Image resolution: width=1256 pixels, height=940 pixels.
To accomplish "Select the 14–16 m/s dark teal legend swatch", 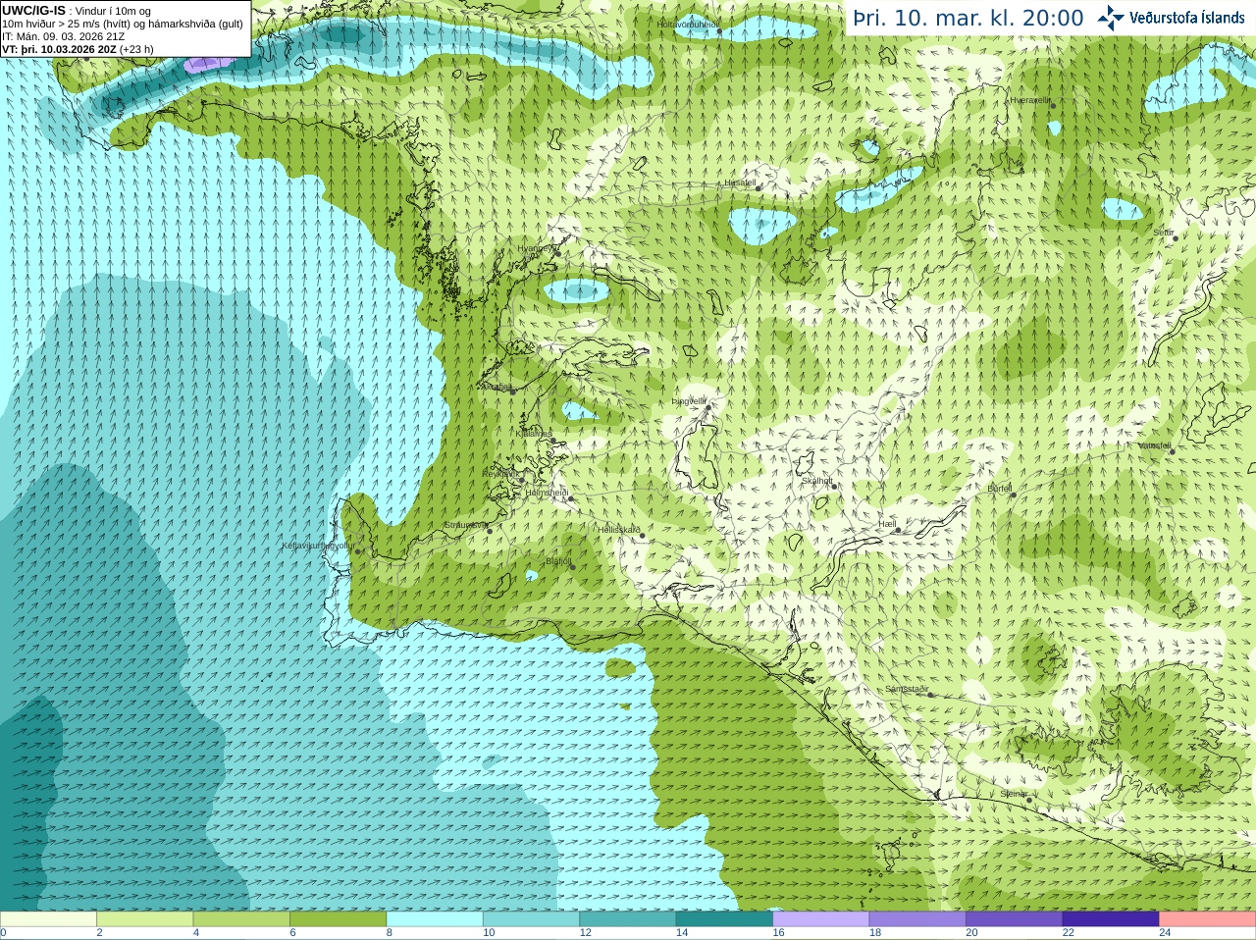I will click(724, 919).
